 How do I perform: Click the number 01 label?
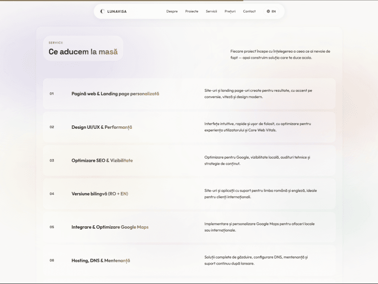click(52, 94)
